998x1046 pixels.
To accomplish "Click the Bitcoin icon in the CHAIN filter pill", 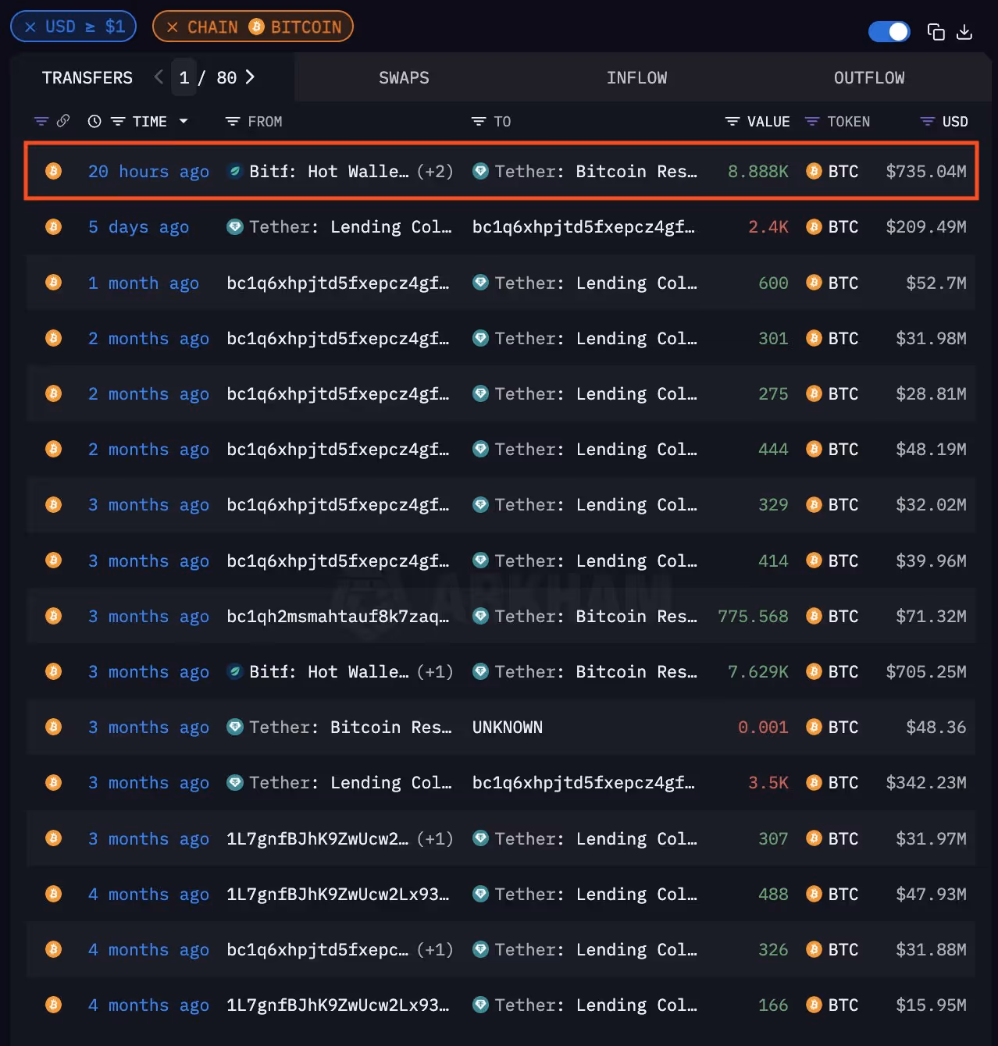I will 257,26.
